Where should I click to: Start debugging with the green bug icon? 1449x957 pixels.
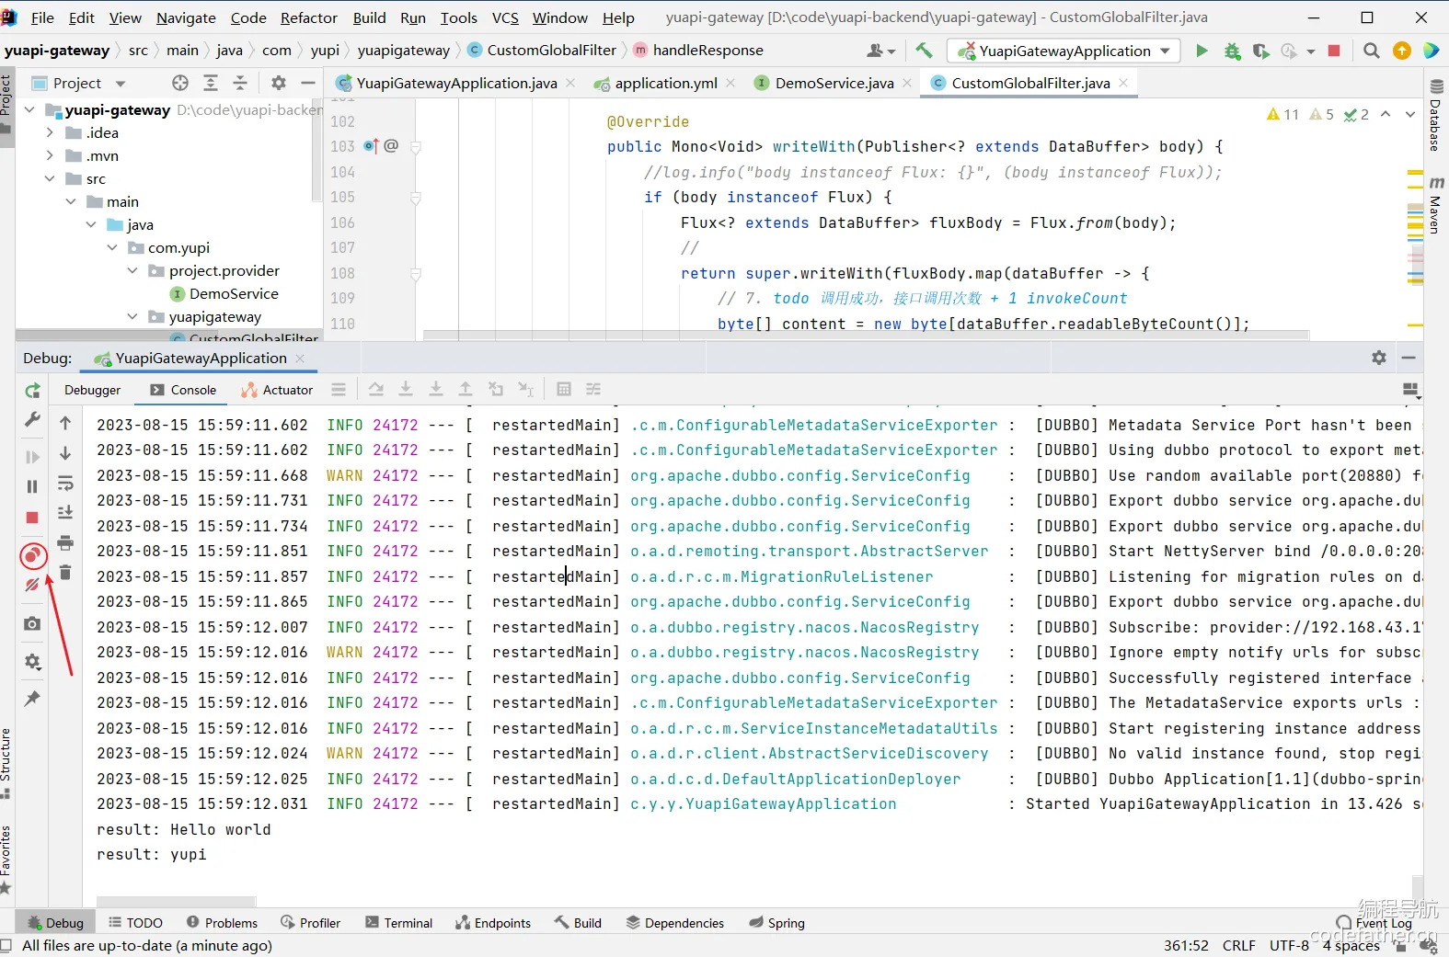pyautogui.click(x=1232, y=51)
